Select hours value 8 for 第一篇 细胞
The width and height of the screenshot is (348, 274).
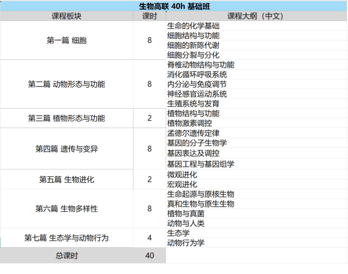pos(150,40)
